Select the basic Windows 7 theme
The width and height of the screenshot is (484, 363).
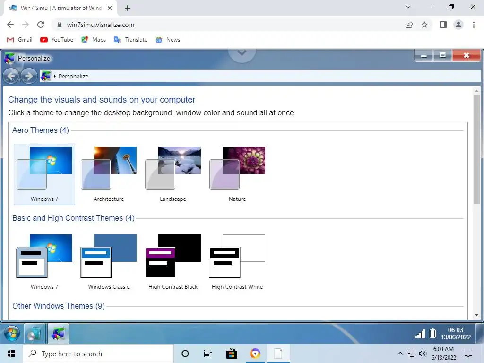(x=44, y=262)
